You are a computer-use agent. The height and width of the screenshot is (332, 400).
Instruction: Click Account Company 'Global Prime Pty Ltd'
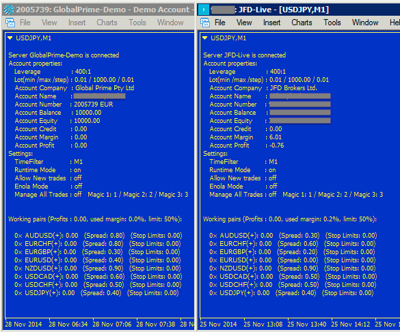(x=105, y=88)
